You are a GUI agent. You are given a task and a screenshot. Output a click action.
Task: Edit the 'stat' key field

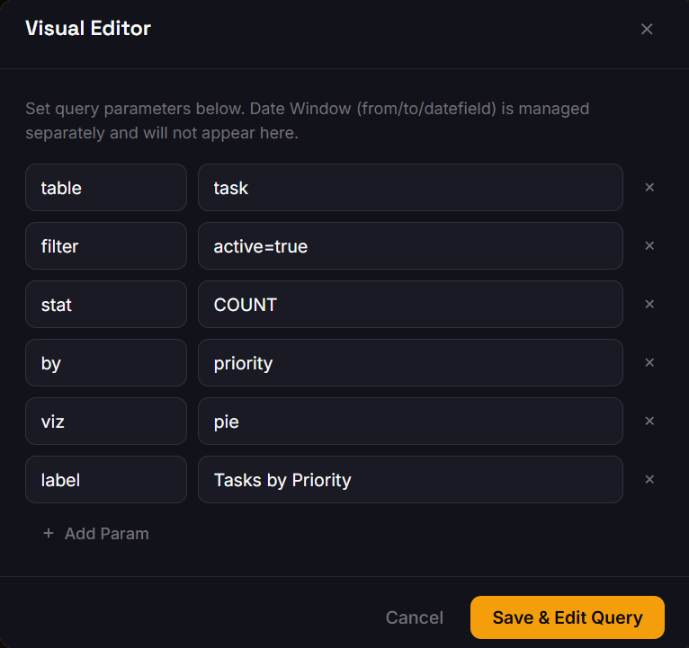pyautogui.click(x=106, y=305)
